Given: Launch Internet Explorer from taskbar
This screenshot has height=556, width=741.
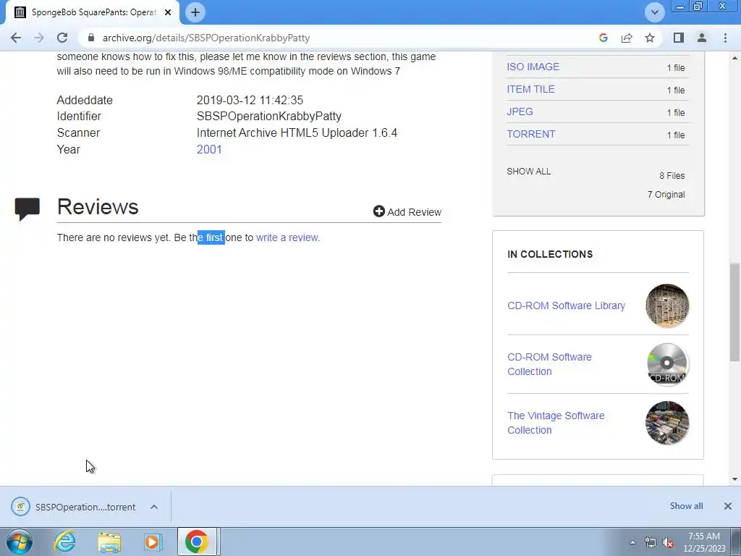Looking at the screenshot, I should tap(64, 542).
